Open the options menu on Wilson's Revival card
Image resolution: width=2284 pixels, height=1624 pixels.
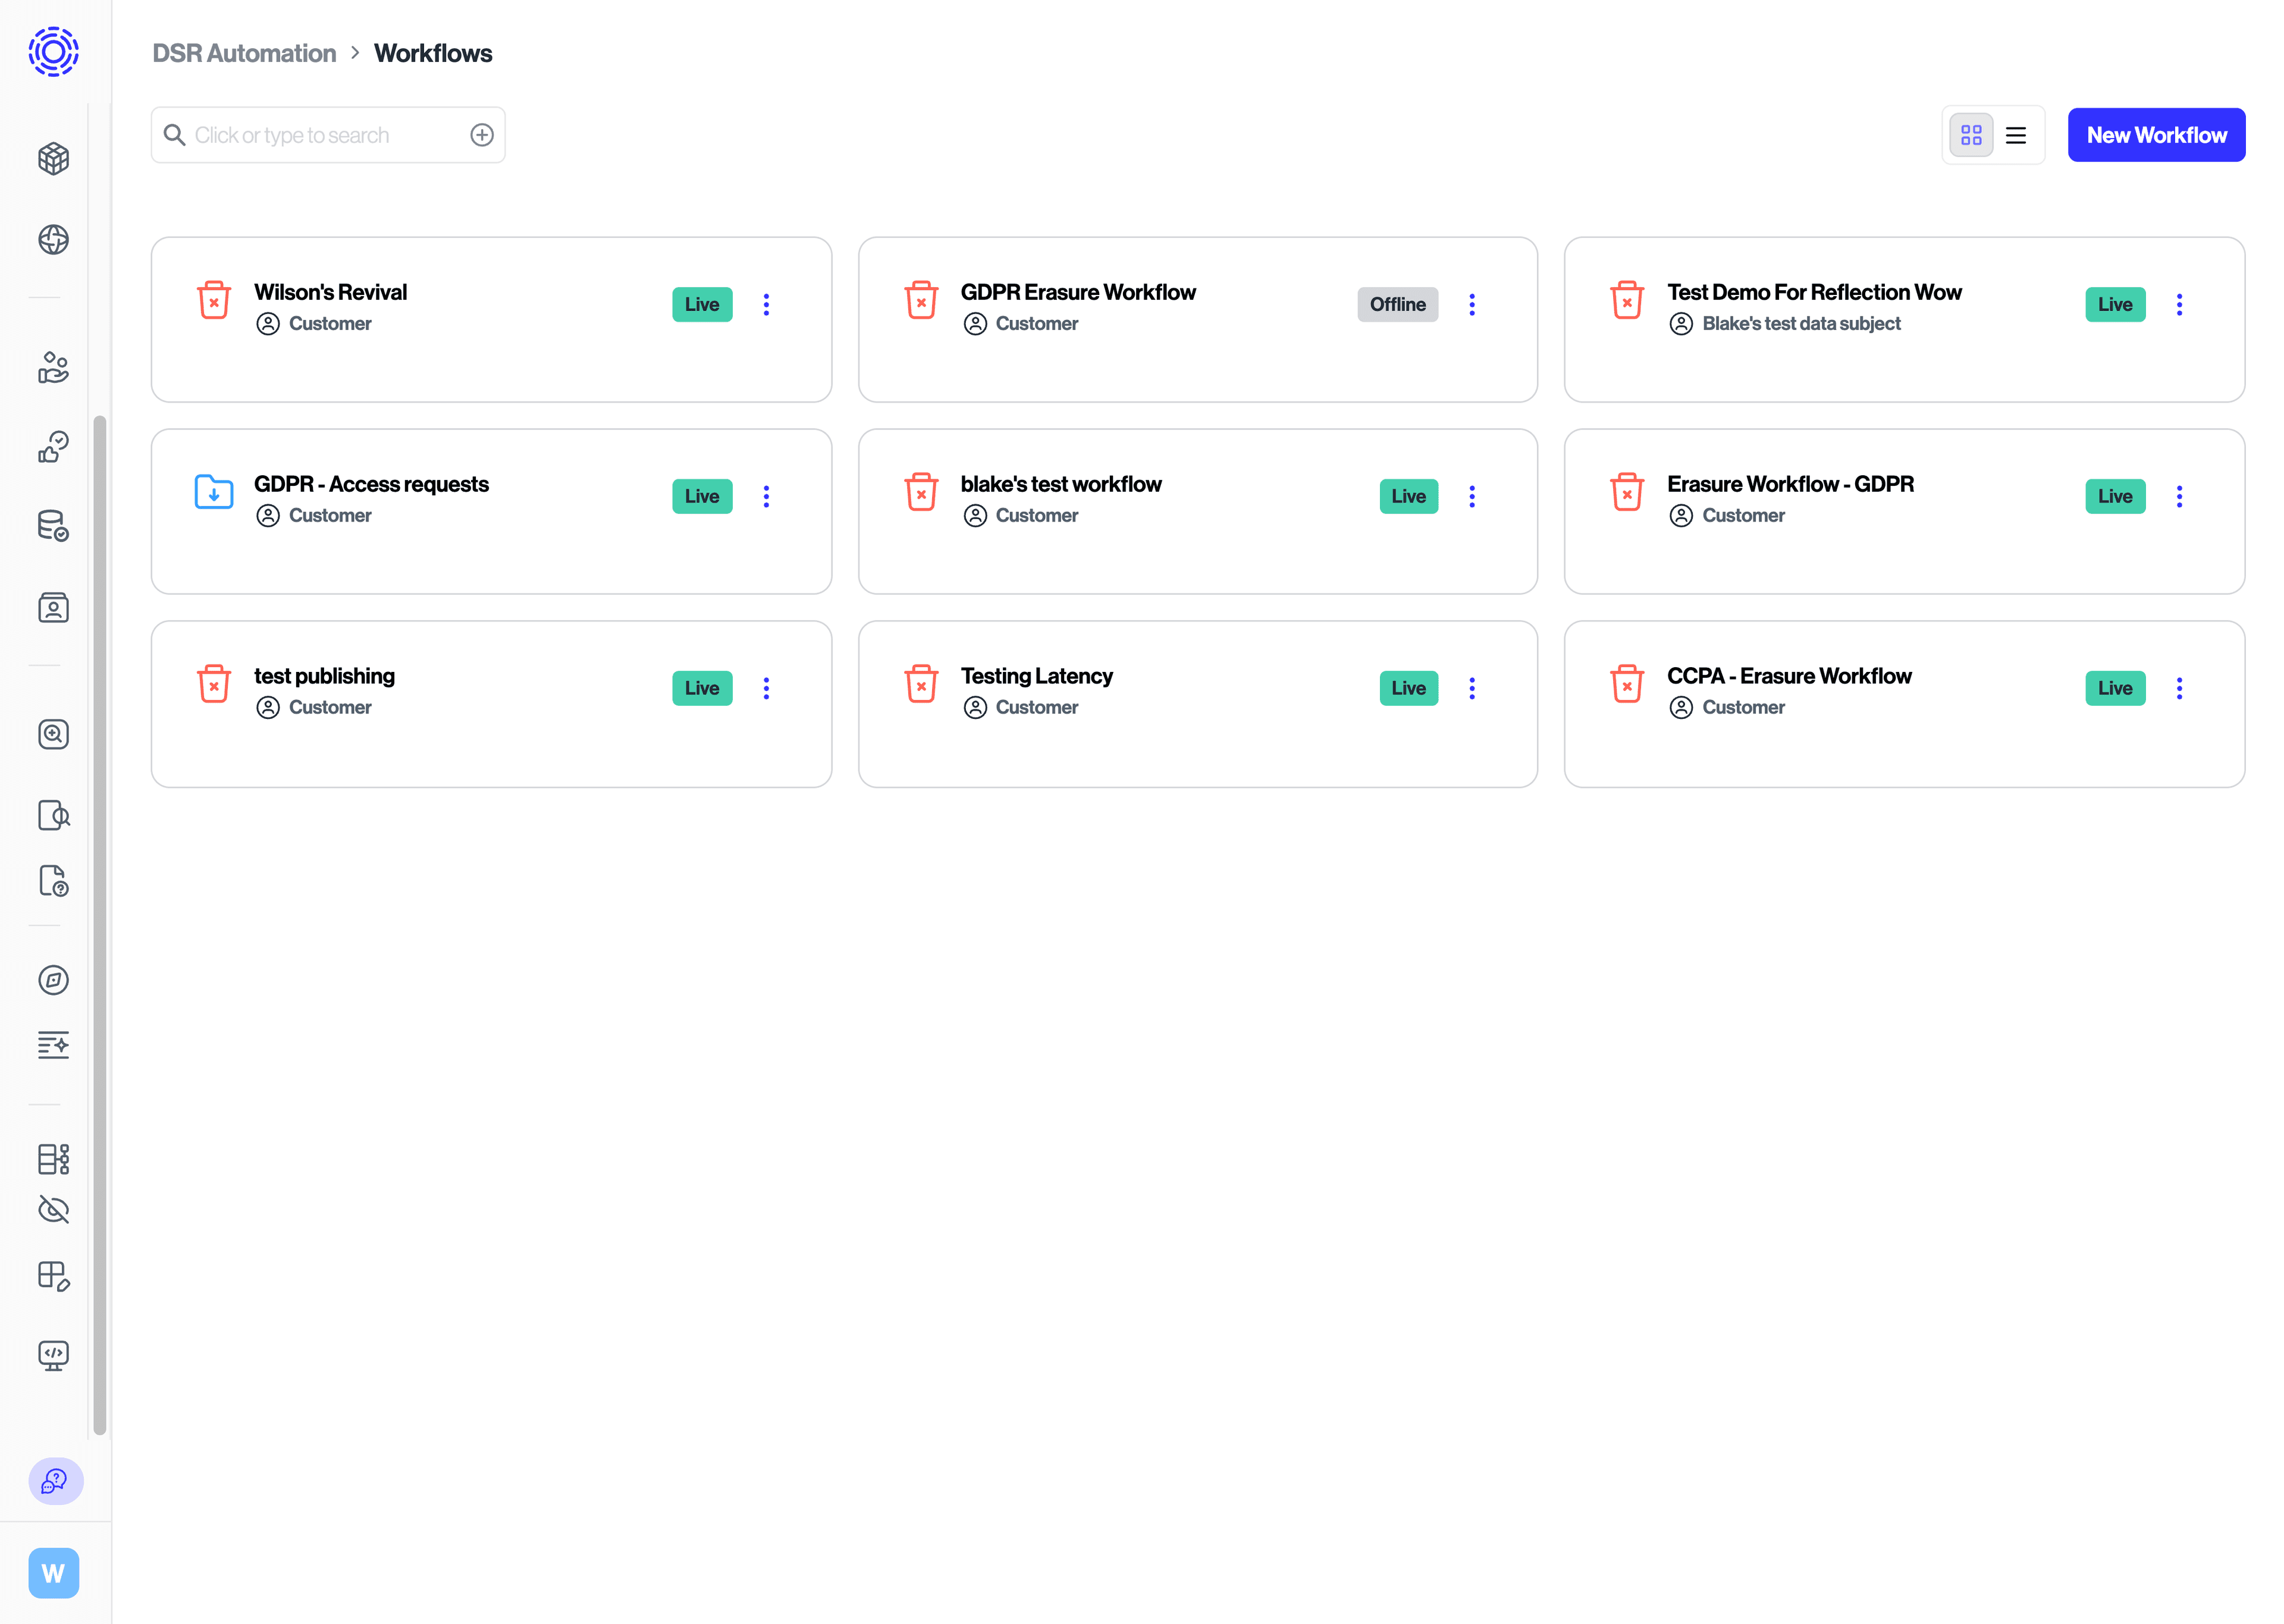point(766,304)
